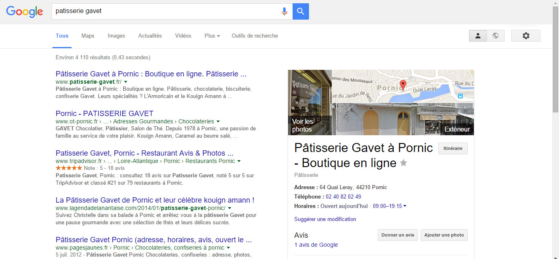The image size is (559, 259).
Task: Call phone number 02 40 82 02 49
Action: tap(343, 196)
